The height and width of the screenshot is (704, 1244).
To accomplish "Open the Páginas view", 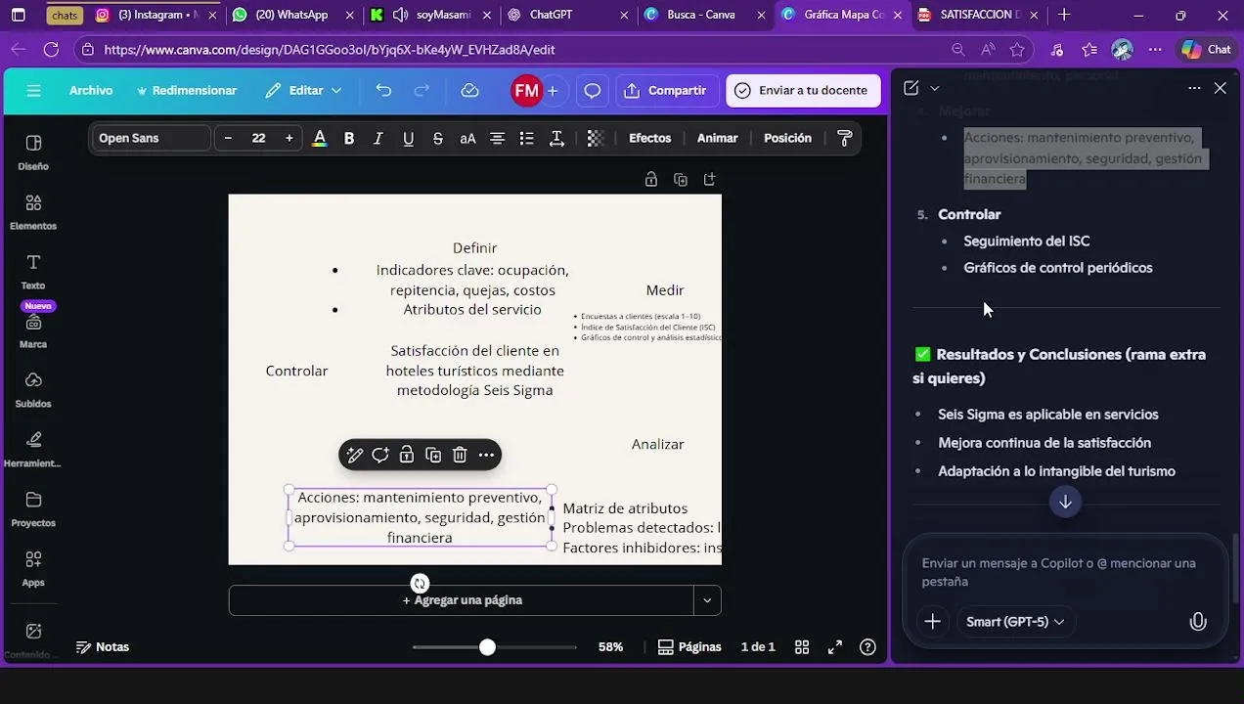I will (x=689, y=647).
